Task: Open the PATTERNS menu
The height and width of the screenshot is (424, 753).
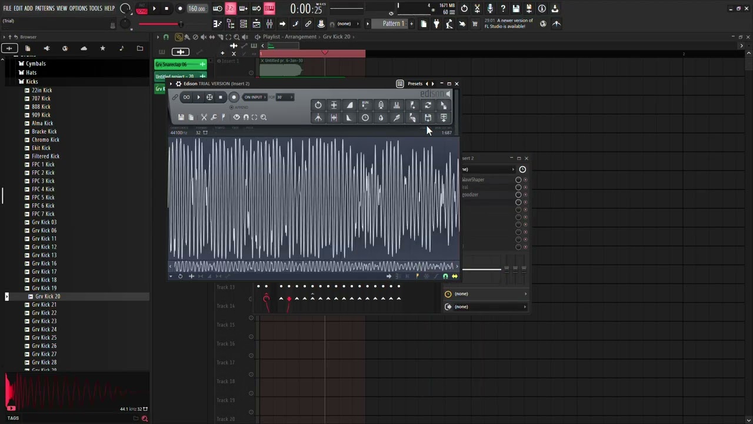Action: [x=45, y=8]
